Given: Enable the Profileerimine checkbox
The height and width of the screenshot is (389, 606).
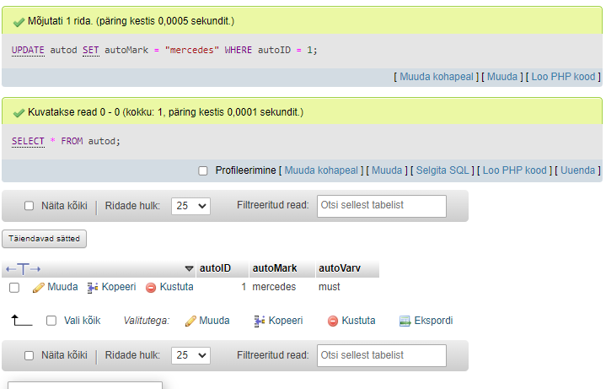Looking at the screenshot, I should tap(203, 170).
